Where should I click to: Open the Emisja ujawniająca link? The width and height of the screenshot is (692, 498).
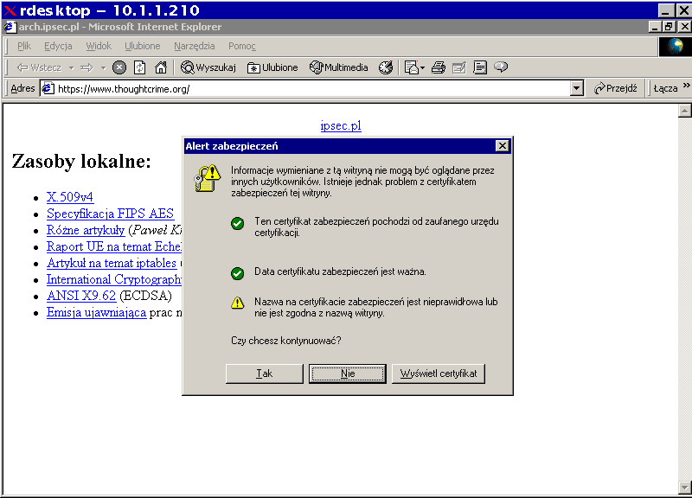click(96, 312)
